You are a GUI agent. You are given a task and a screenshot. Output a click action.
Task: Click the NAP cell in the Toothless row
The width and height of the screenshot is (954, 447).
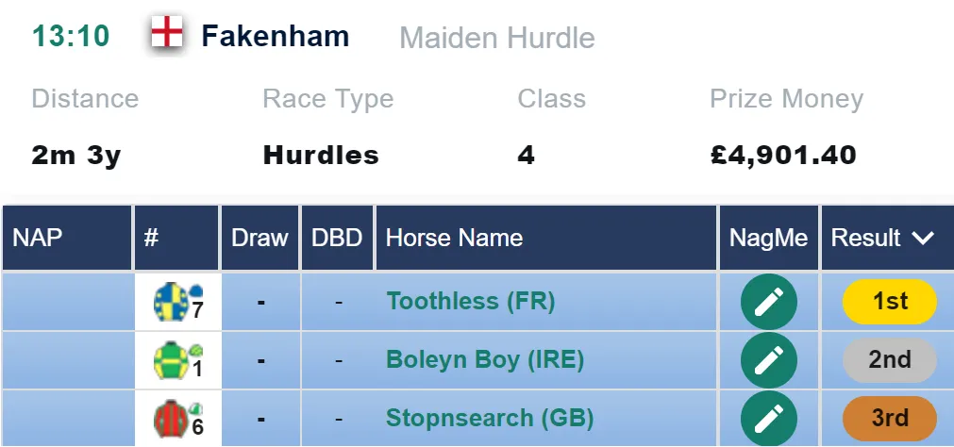[67, 302]
